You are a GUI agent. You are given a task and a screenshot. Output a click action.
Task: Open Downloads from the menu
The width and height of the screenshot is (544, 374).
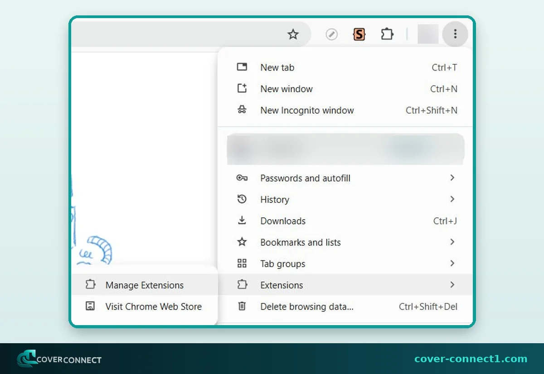click(345, 221)
